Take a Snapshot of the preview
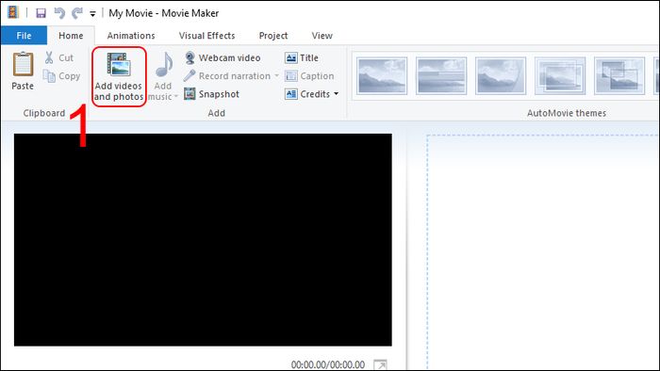Image resolution: width=660 pixels, height=371 pixels. (x=212, y=94)
